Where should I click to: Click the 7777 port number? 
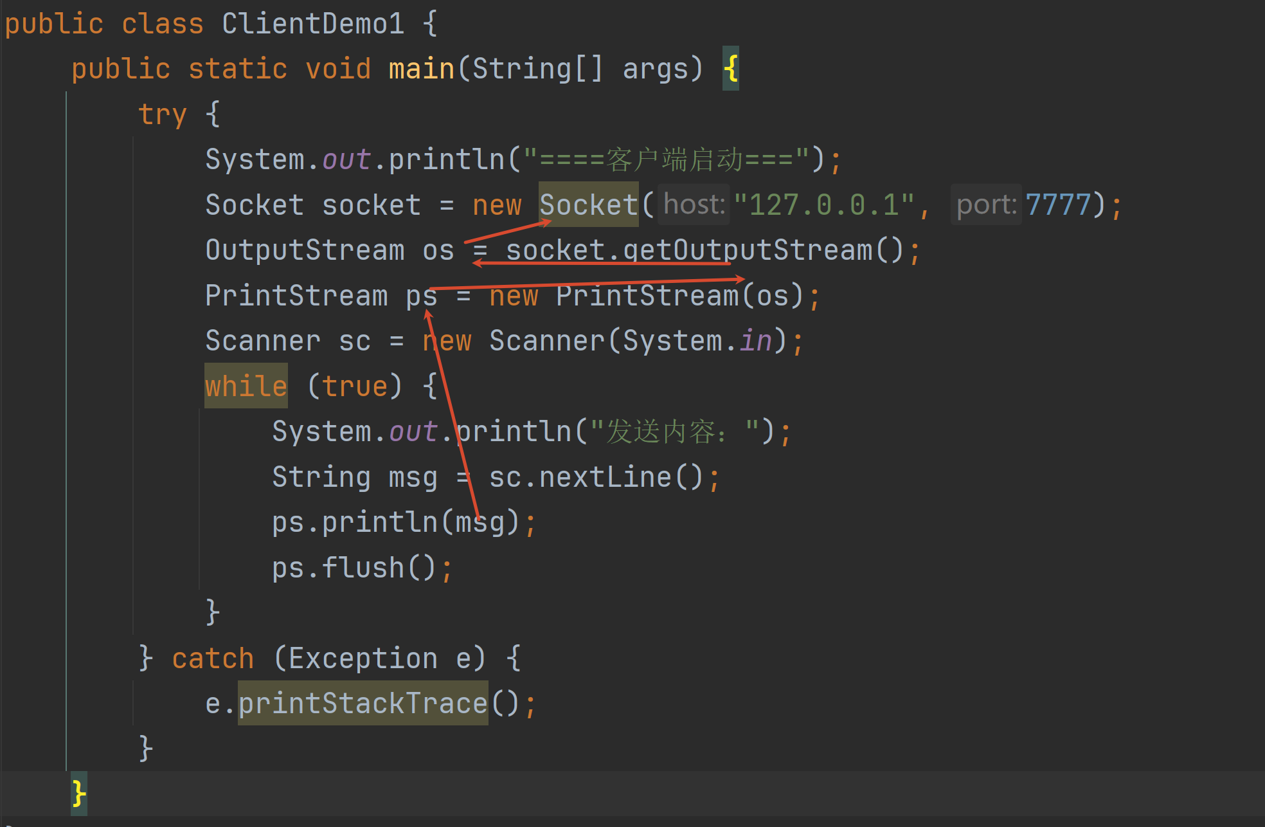click(x=1058, y=205)
